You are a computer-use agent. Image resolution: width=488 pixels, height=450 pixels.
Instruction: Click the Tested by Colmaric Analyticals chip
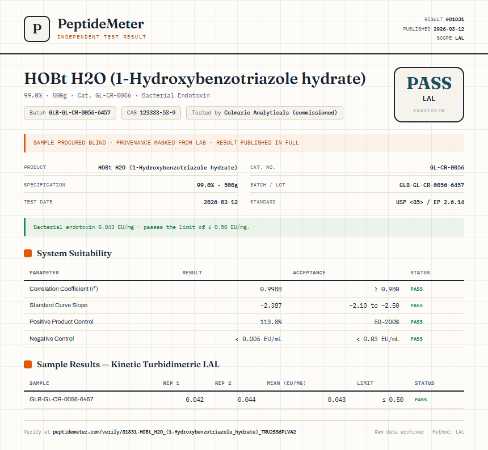(x=264, y=113)
